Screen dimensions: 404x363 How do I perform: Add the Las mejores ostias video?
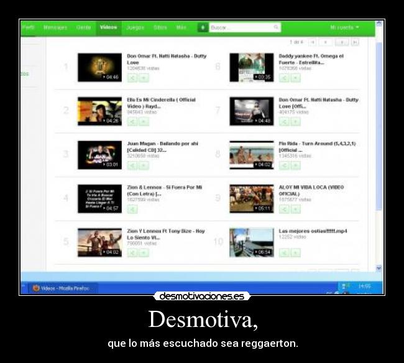[295, 253]
